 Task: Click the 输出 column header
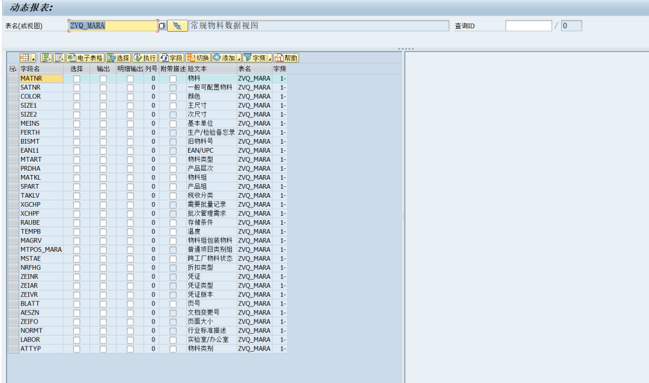tap(103, 69)
